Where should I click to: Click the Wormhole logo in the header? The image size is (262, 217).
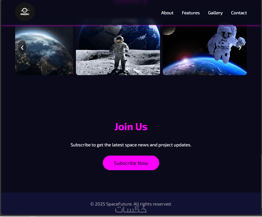(x=25, y=12)
